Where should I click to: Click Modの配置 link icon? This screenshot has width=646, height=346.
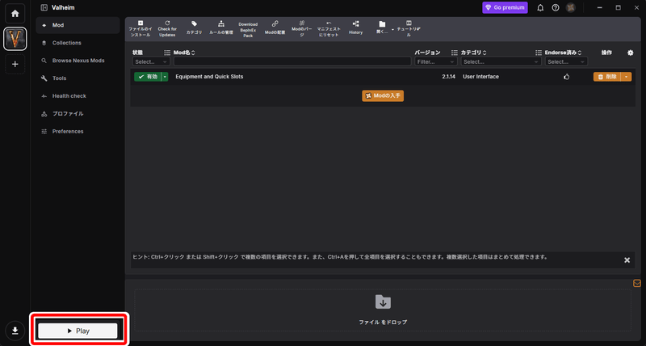pyautogui.click(x=275, y=29)
